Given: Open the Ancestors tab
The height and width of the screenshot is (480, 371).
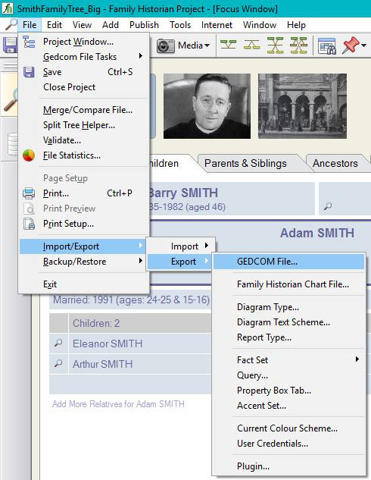Looking at the screenshot, I should (x=335, y=163).
